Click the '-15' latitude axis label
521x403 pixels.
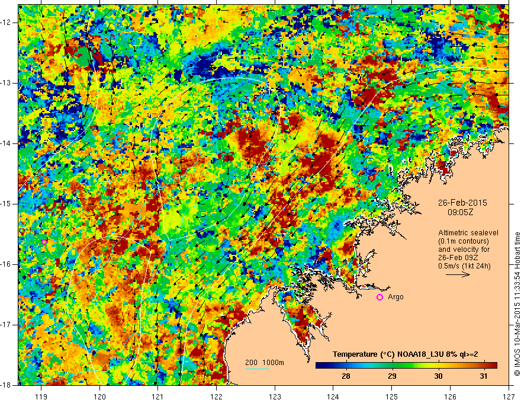coord(7,204)
